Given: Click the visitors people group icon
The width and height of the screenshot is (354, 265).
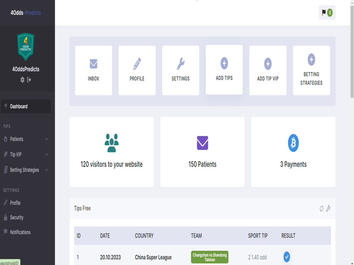Looking at the screenshot, I should 112,143.
